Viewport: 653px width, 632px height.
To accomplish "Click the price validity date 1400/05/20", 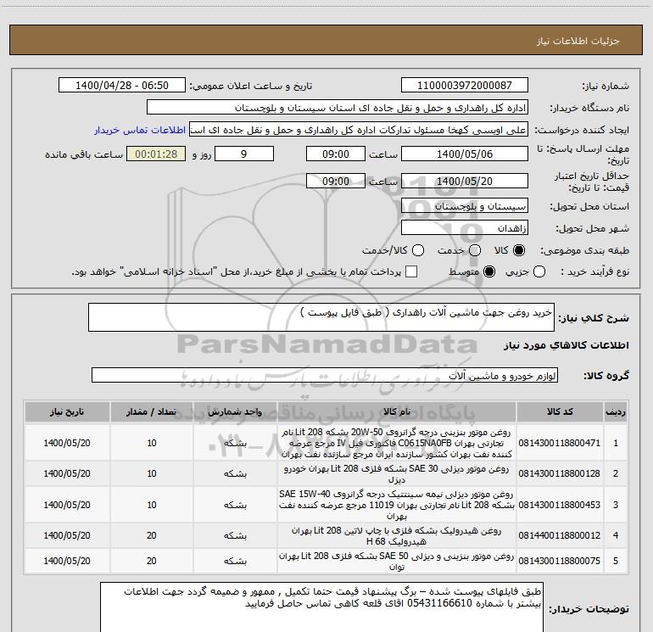I will [465, 181].
